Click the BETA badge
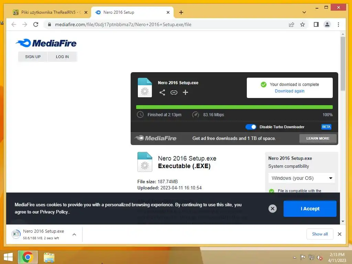The width and height of the screenshot is (352, 264). tap(326, 127)
